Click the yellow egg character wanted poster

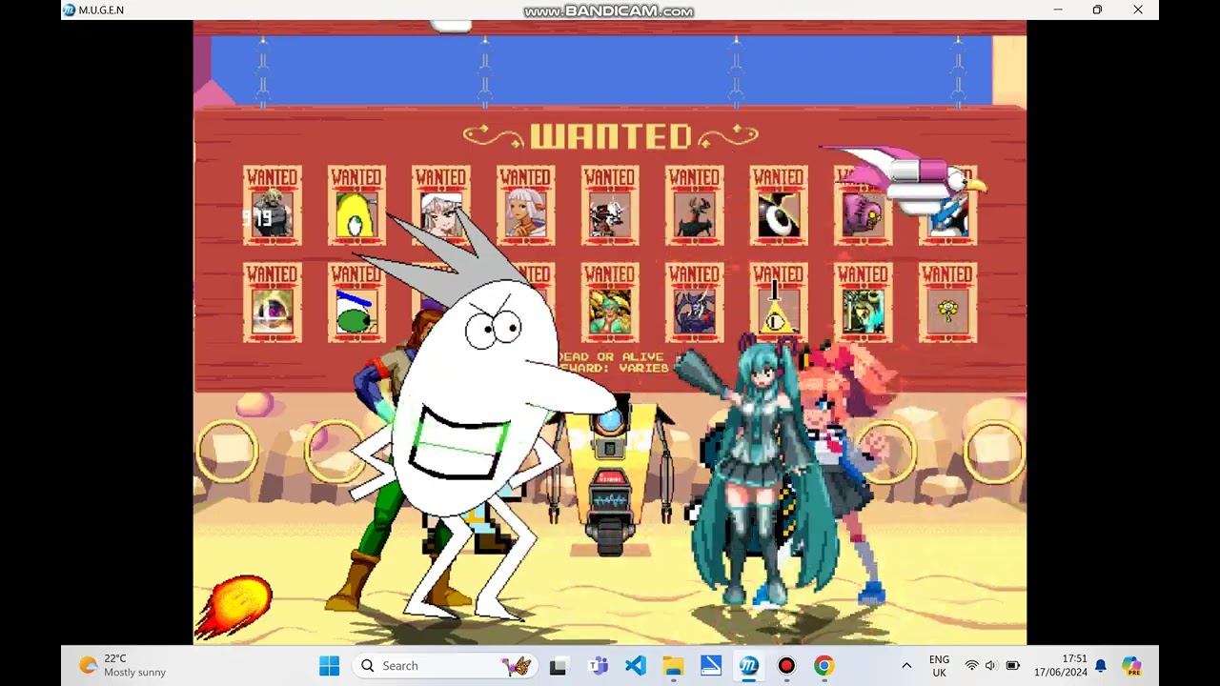coord(356,206)
